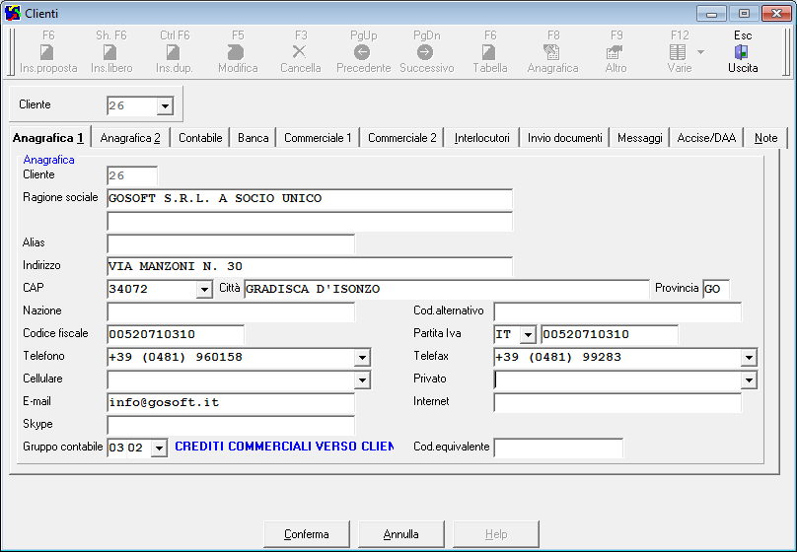Open the Messaggi tab
The height and width of the screenshot is (552, 797).
(640, 138)
